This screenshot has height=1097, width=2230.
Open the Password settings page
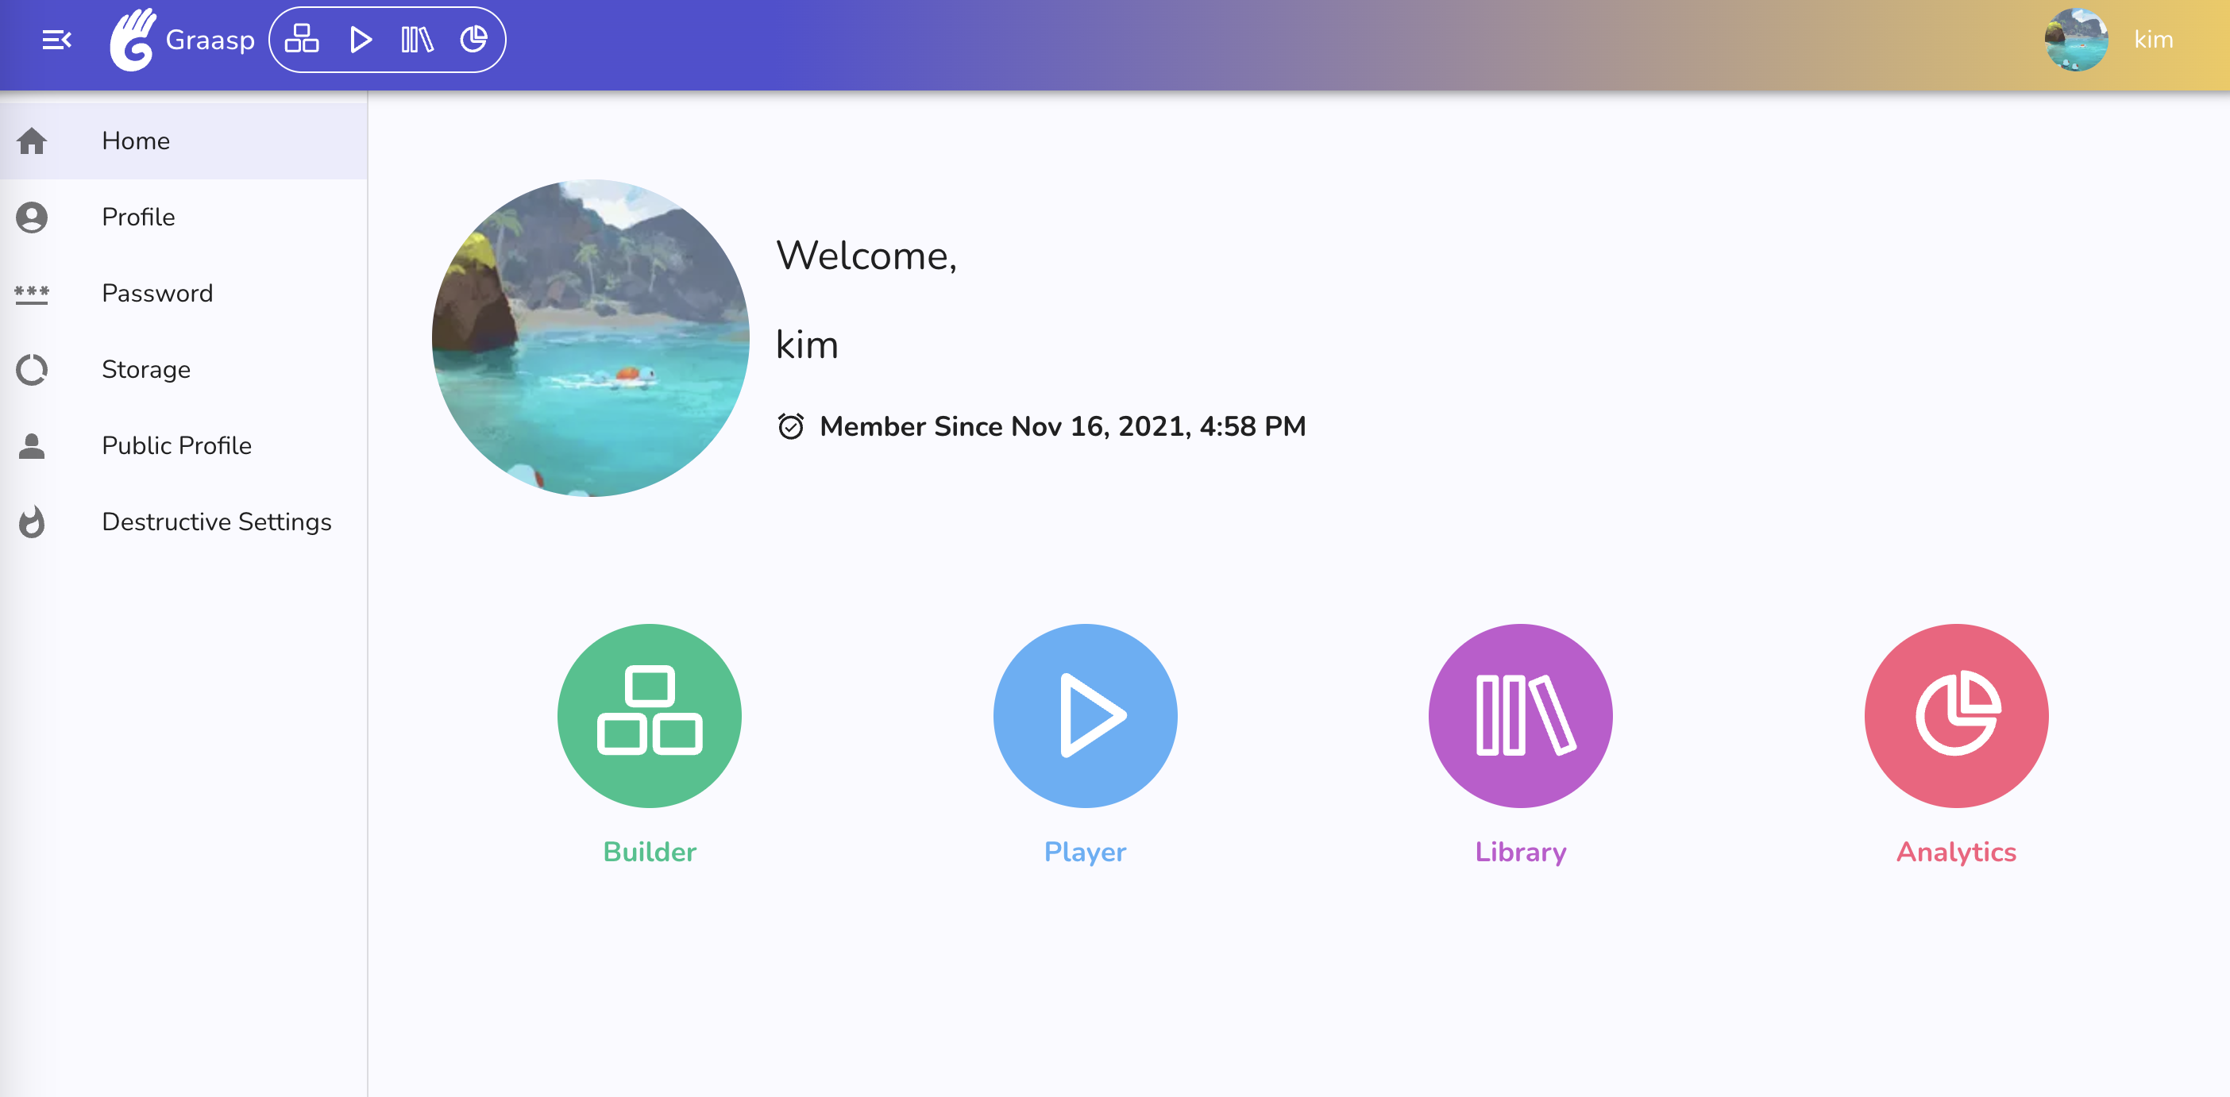click(x=158, y=293)
